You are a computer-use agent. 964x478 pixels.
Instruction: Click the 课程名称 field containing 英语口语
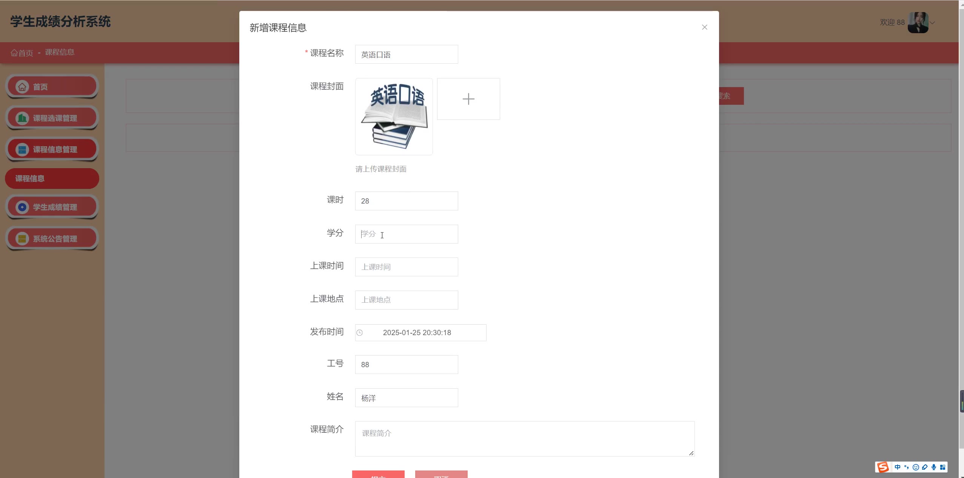(406, 55)
